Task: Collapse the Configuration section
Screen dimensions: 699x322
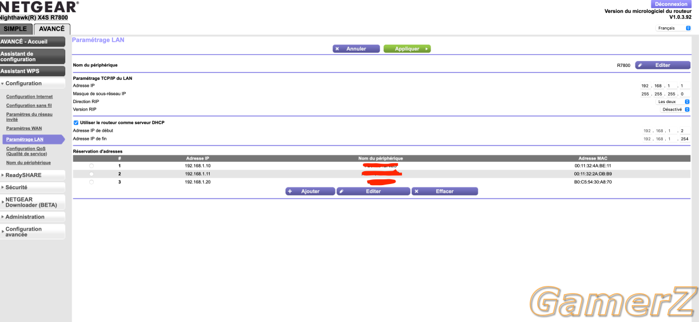Action: [32, 83]
